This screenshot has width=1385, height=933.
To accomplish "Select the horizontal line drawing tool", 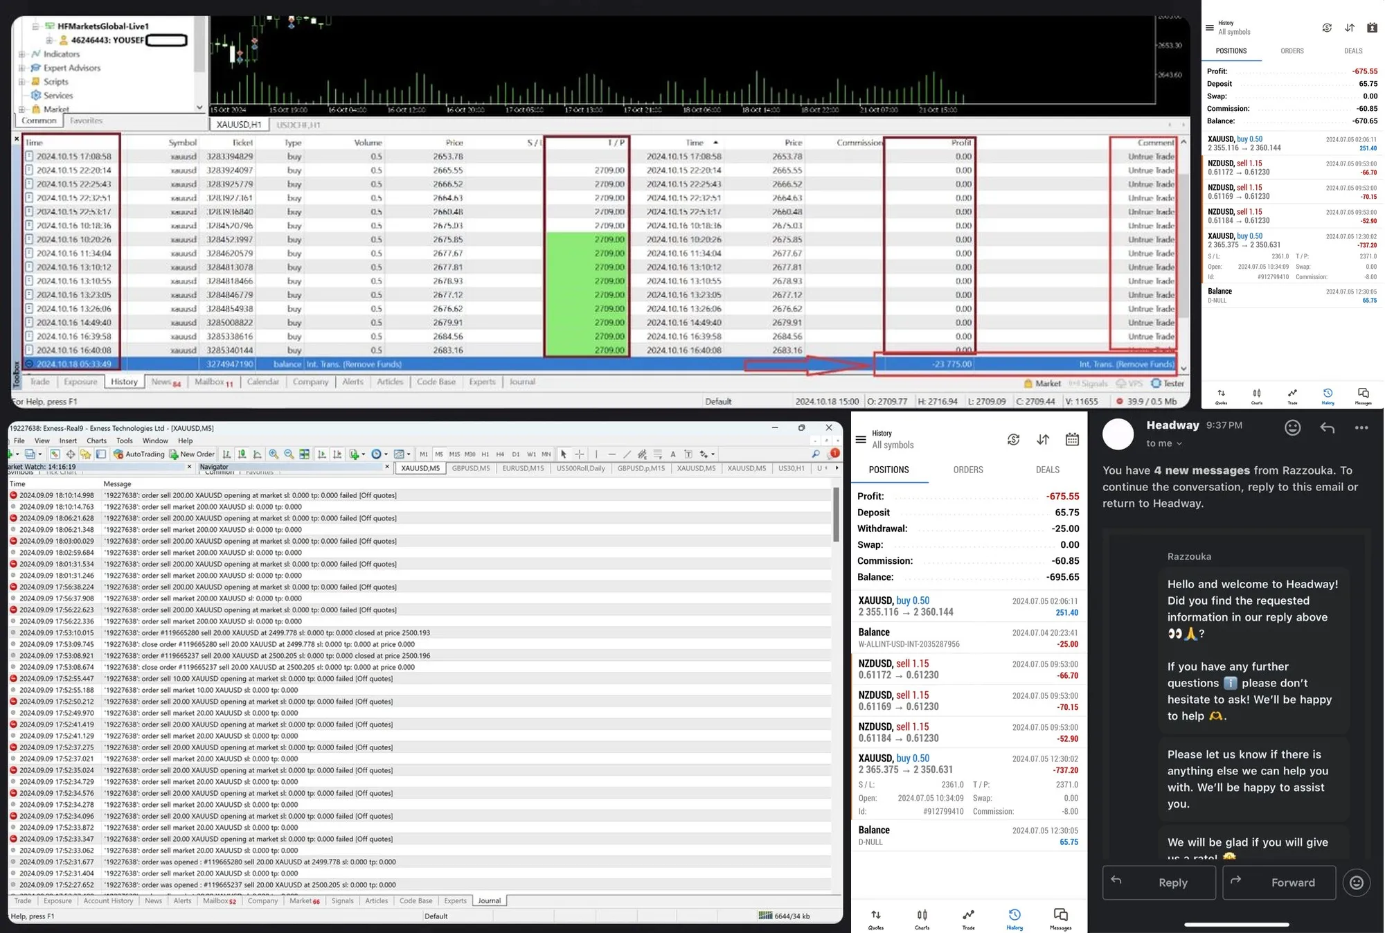I will [x=611, y=454].
